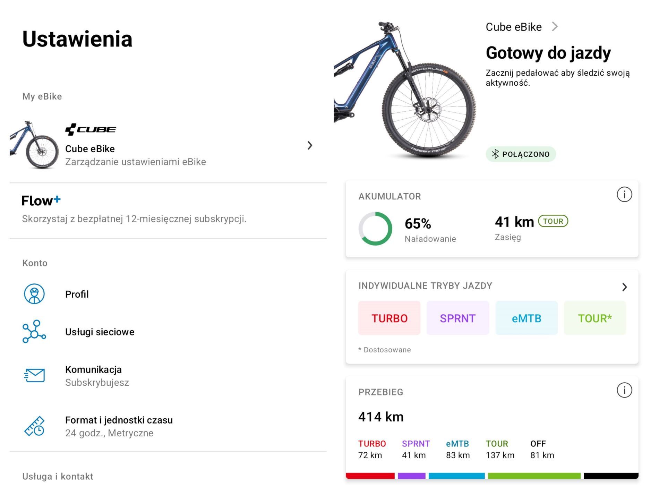Click the Flow+ logo

41,200
